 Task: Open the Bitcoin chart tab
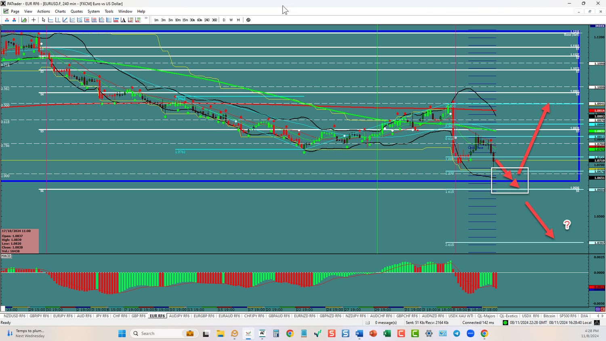[549, 316]
